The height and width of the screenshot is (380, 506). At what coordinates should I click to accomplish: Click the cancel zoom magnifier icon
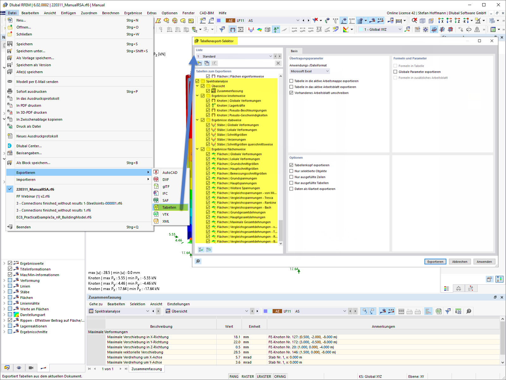click(415, 20)
